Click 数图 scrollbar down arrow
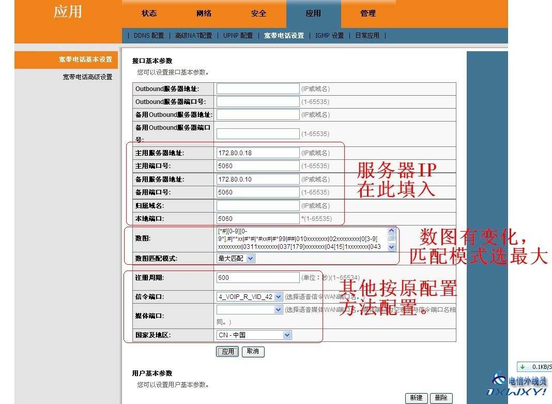Image resolution: width=552 pixels, height=404 pixels. point(391,247)
